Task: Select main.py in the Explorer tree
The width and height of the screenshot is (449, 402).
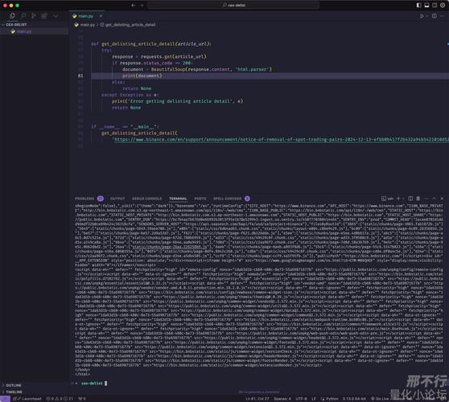Action: 24,31
